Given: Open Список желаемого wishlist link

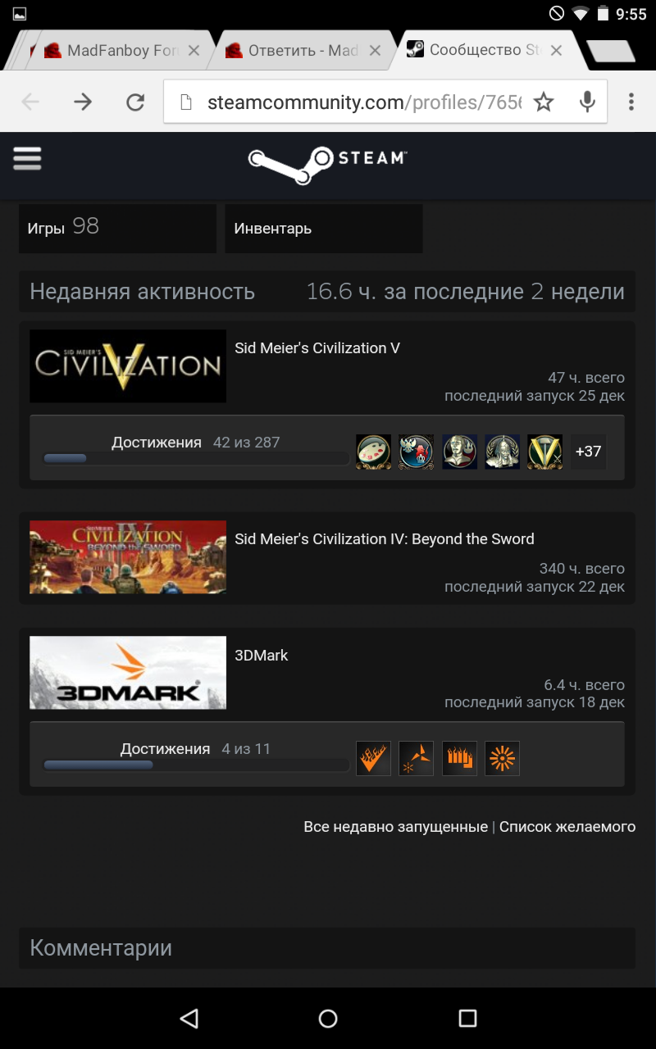Looking at the screenshot, I should pyautogui.click(x=567, y=827).
